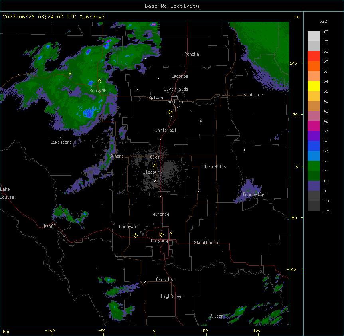The image size is (344, 336).
Task: Click the -50 km tick on bottom axis
Action: [102, 330]
